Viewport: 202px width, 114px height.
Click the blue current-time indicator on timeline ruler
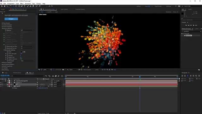tap(140, 77)
